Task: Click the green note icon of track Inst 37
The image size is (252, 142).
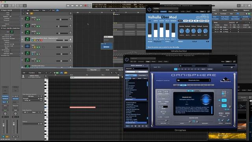Action: 27,53
